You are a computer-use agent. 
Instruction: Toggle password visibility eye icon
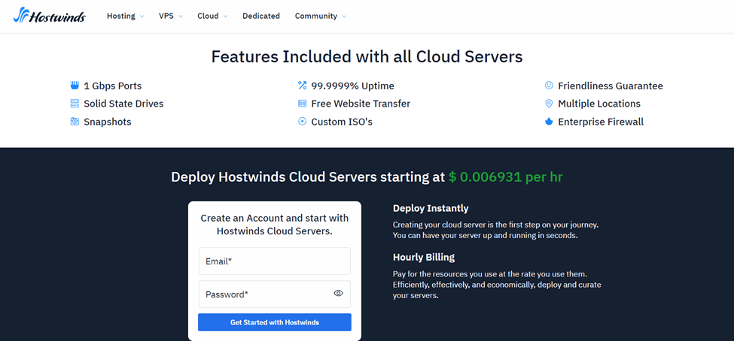click(x=338, y=294)
